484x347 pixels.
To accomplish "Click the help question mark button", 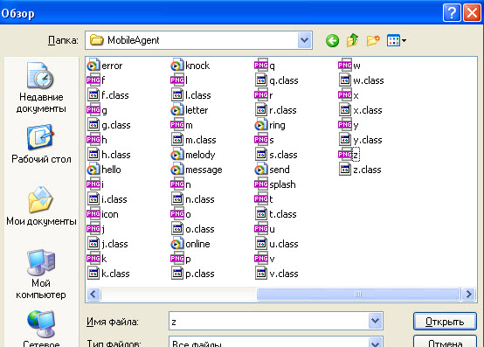I will [452, 13].
